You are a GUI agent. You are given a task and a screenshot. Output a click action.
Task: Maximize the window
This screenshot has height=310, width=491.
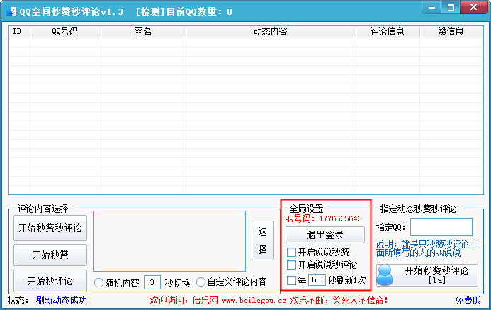click(451, 8)
